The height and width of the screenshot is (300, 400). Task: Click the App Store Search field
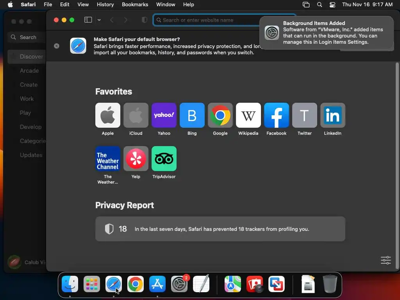pyautogui.click(x=27, y=37)
